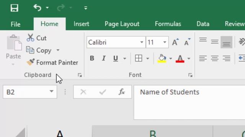Toggle Align Right icon

click(x=226, y=58)
